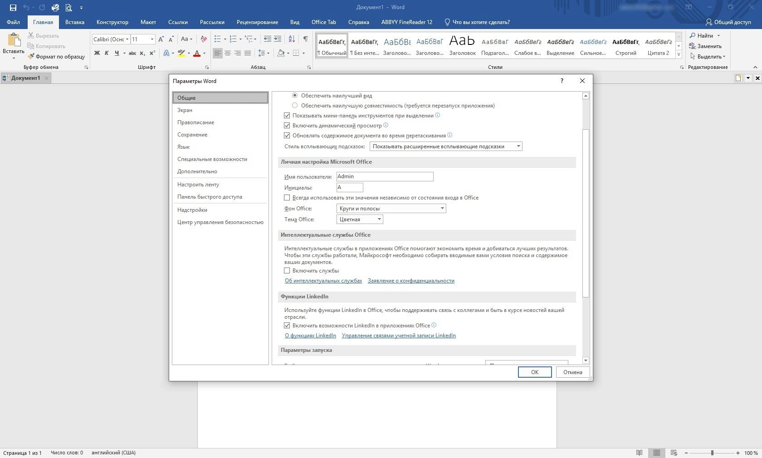Open Фон Office dropdown Круги и полосы

pyautogui.click(x=391, y=209)
